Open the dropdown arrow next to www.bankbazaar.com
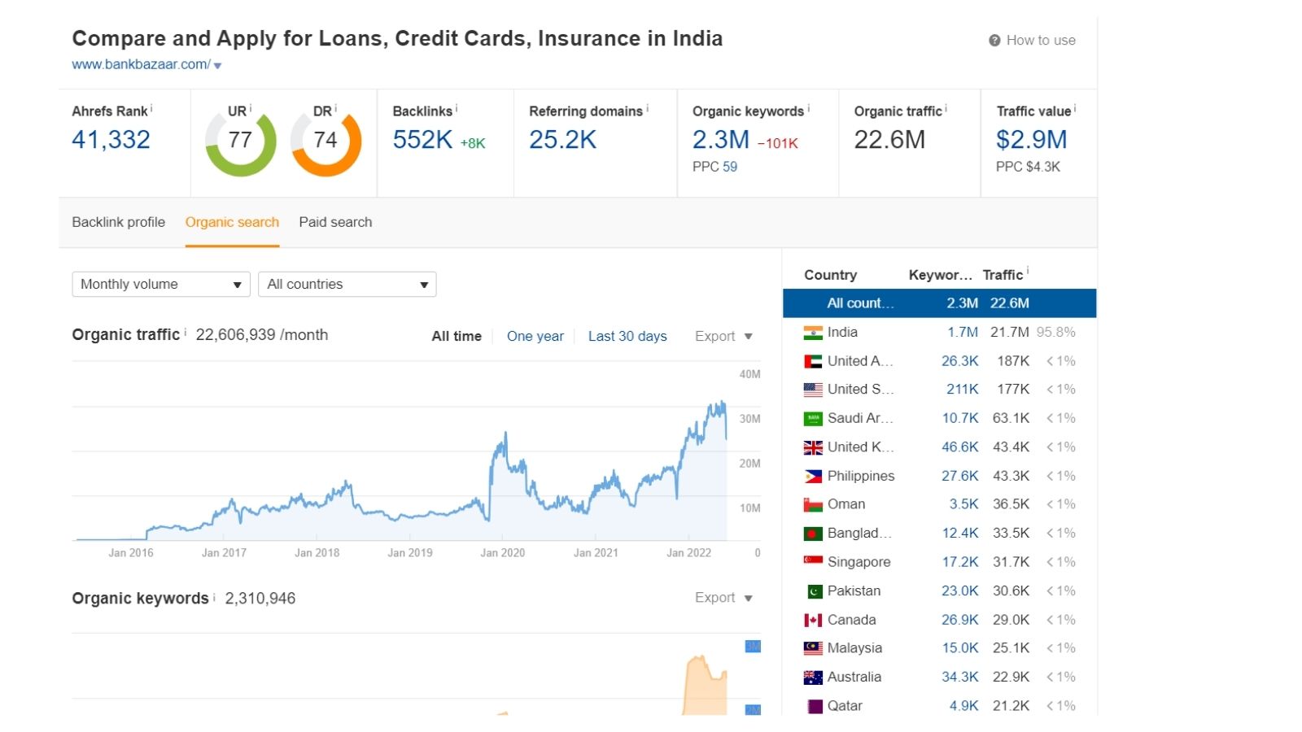 (x=217, y=66)
